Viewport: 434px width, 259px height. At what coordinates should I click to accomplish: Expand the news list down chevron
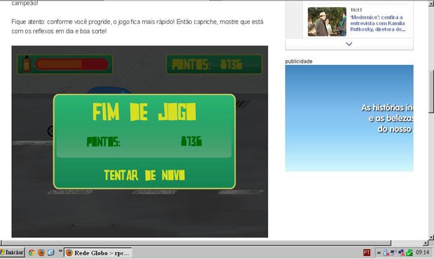[349, 44]
